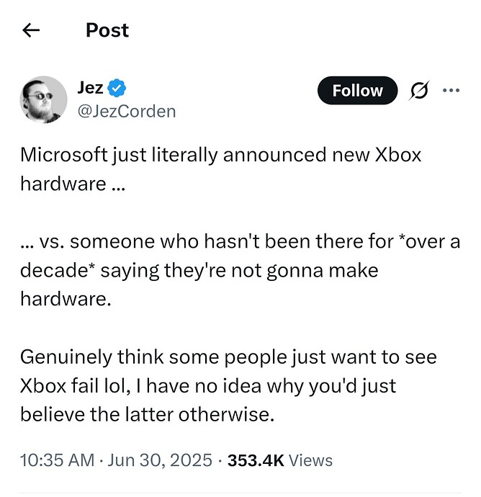Click 'Xbox fail lol' text in tweet
The height and width of the screenshot is (497, 481).
click(75, 385)
